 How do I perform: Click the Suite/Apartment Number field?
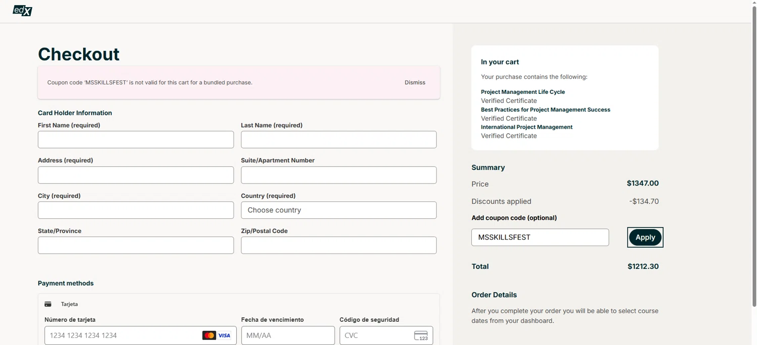pos(339,175)
